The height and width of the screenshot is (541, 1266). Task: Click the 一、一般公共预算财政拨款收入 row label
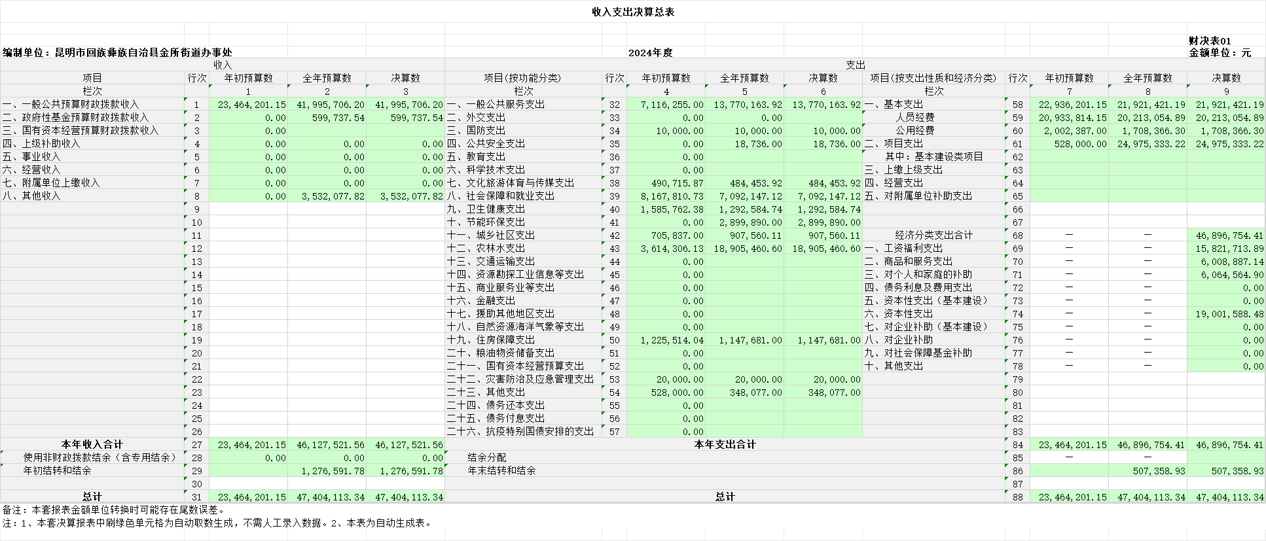pyautogui.click(x=71, y=104)
